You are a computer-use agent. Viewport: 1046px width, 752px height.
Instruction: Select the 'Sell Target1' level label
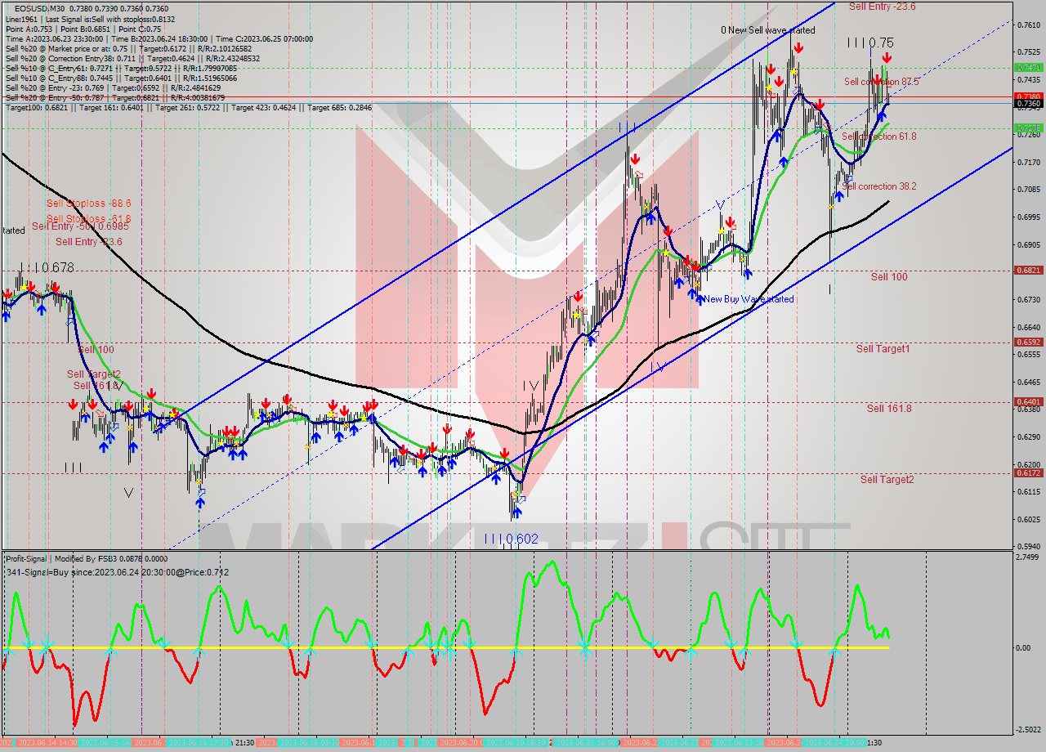click(x=883, y=349)
